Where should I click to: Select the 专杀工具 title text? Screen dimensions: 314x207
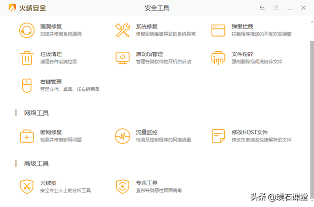tap(146, 183)
